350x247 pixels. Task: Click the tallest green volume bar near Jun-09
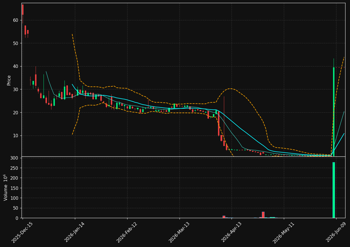point(334,190)
